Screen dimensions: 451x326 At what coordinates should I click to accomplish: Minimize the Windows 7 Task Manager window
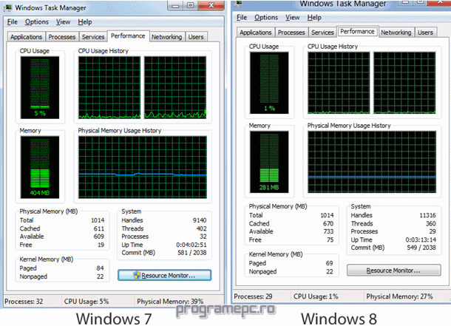pyautogui.click(x=176, y=6)
